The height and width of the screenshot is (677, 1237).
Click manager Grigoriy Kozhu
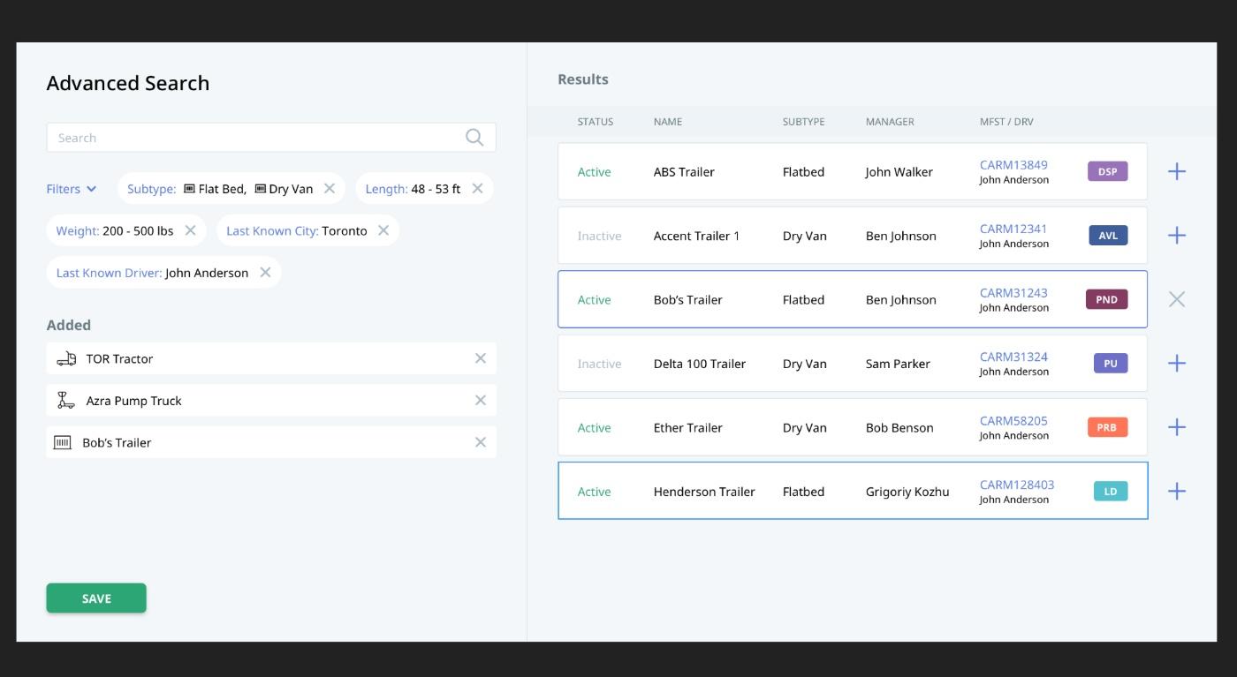pyautogui.click(x=907, y=492)
